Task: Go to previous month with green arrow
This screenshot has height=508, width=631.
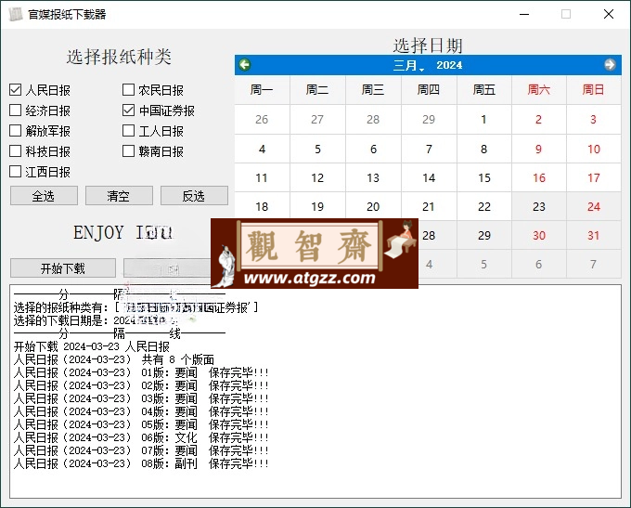Action: click(245, 64)
